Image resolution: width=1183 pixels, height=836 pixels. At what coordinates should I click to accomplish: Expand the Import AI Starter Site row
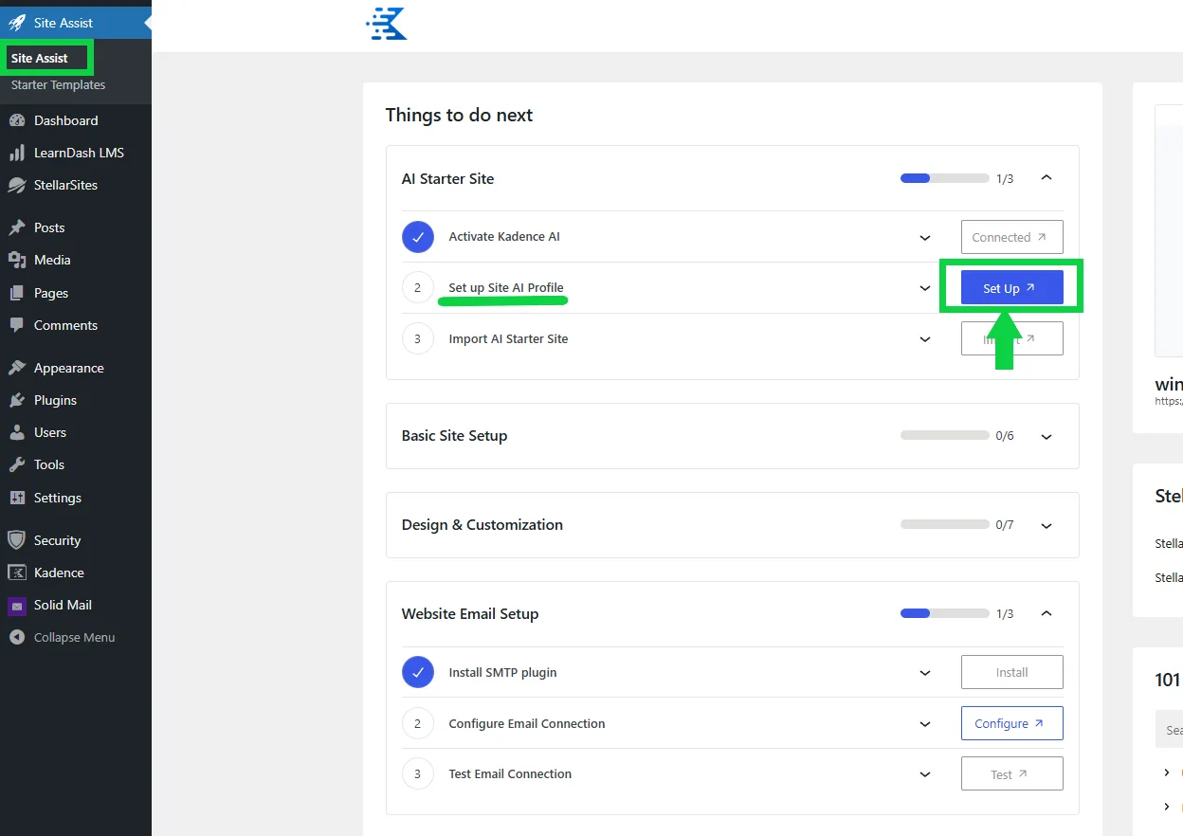tap(925, 339)
